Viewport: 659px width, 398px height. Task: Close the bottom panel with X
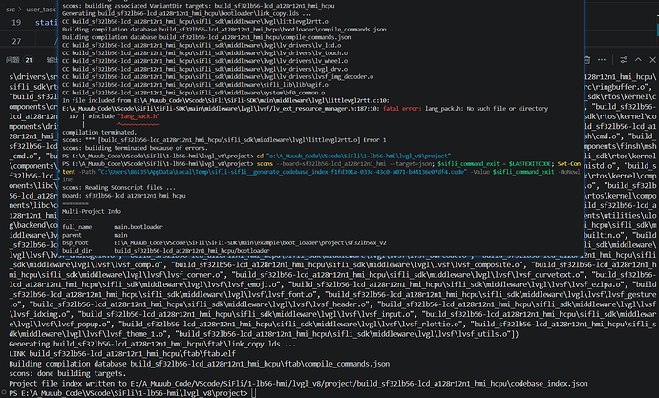652,60
